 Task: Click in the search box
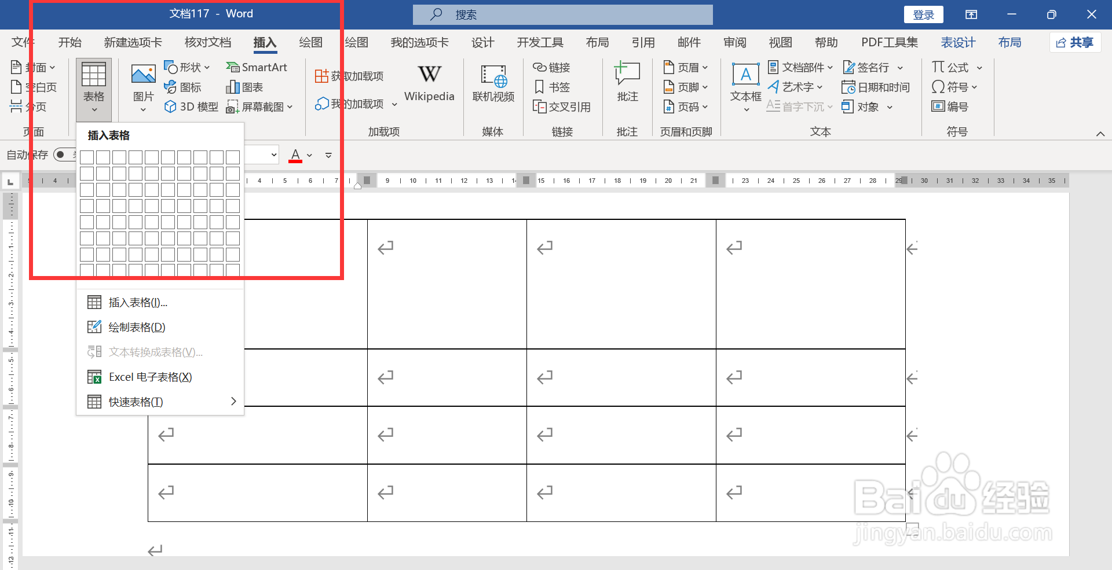pyautogui.click(x=562, y=14)
